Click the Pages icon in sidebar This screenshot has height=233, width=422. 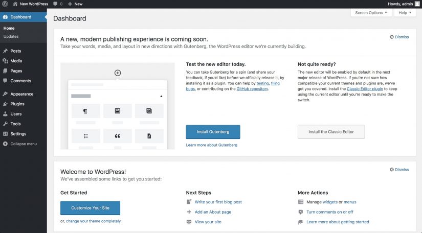click(5, 71)
